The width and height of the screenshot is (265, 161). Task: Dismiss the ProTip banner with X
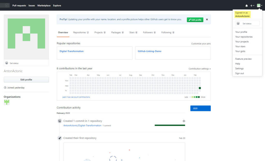pos(207,19)
